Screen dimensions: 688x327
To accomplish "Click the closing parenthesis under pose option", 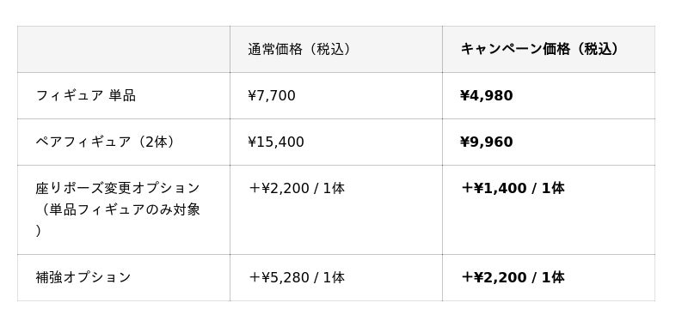I will click(x=38, y=231).
